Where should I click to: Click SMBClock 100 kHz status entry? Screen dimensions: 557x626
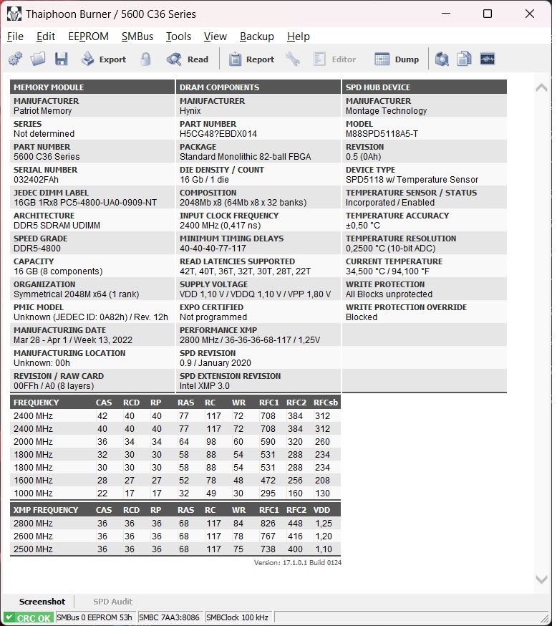237,617
